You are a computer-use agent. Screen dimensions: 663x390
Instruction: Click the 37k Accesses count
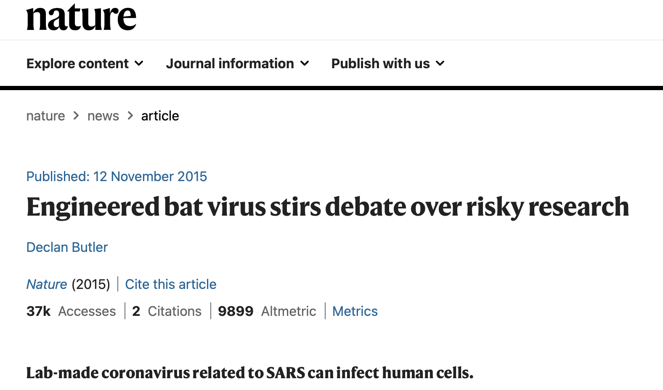tap(71, 311)
